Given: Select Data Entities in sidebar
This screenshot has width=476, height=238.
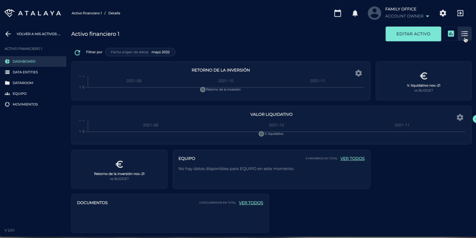Looking at the screenshot, I should click(x=25, y=72).
